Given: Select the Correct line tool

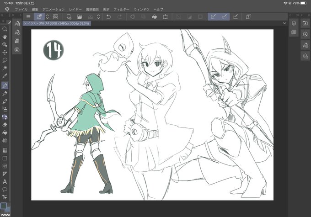Looking at the screenshot, I should pos(5,197).
